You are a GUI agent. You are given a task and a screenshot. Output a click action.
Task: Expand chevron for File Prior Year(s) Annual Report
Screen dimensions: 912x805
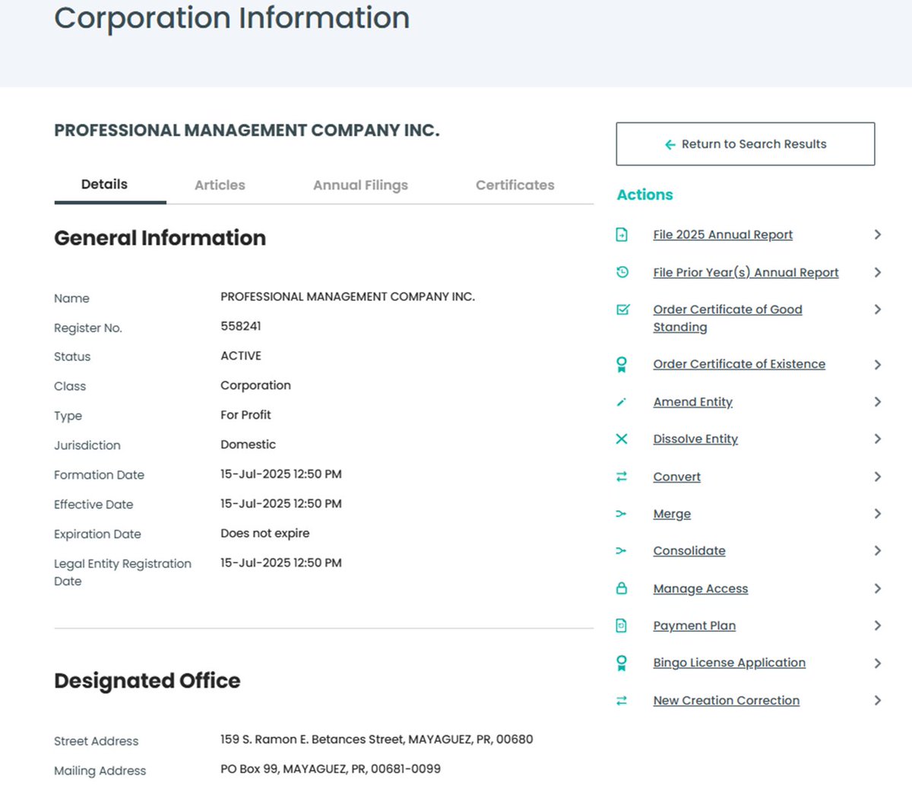(878, 272)
